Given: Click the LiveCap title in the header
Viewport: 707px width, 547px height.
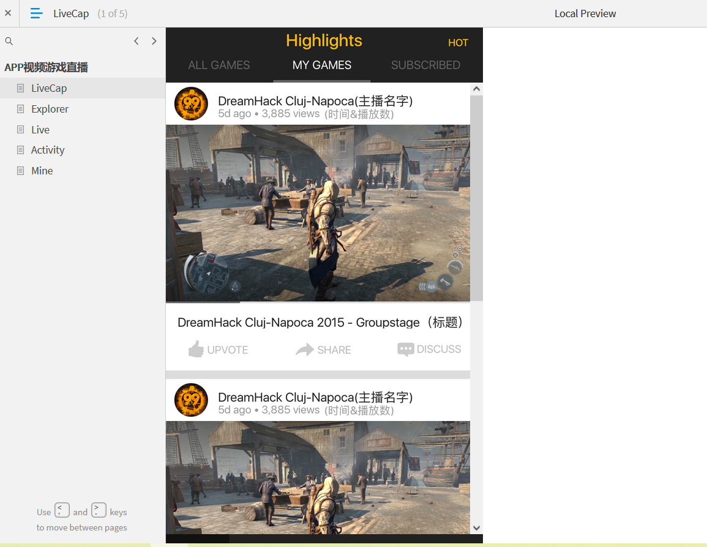Looking at the screenshot, I should click(71, 13).
